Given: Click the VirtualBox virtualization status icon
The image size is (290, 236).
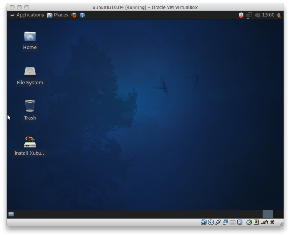Looking at the screenshot, I should coord(240,222).
